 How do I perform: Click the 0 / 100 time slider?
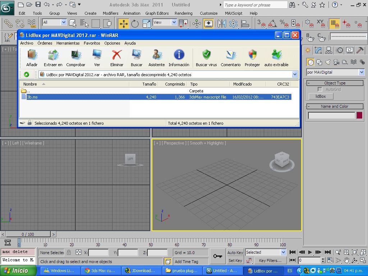click(x=28, y=234)
